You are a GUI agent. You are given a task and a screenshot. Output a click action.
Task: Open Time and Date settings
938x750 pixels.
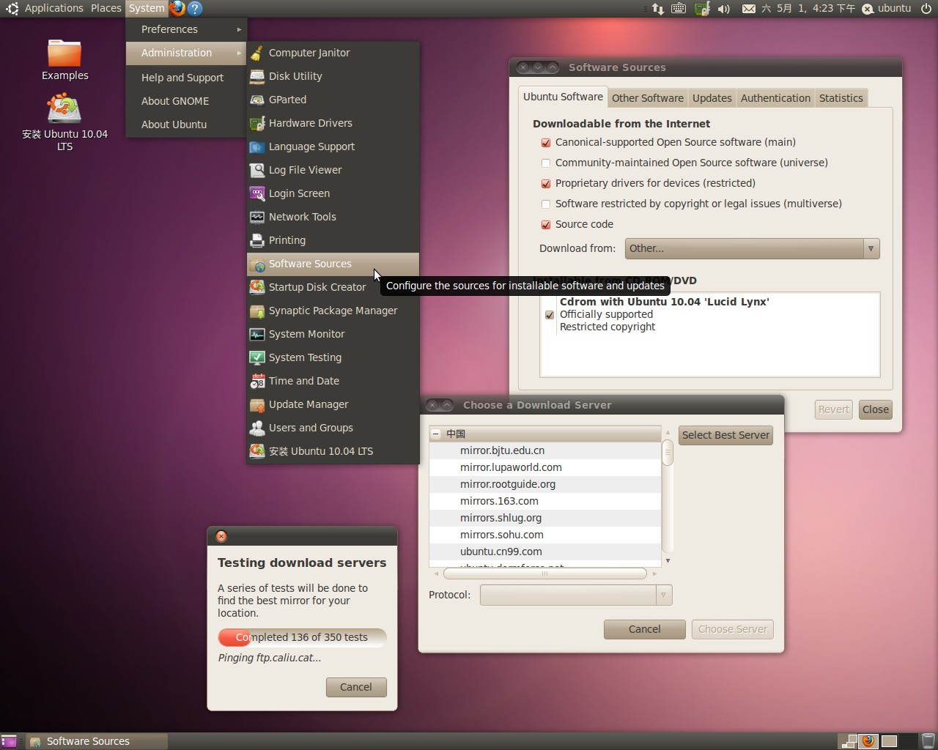pyautogui.click(x=333, y=381)
